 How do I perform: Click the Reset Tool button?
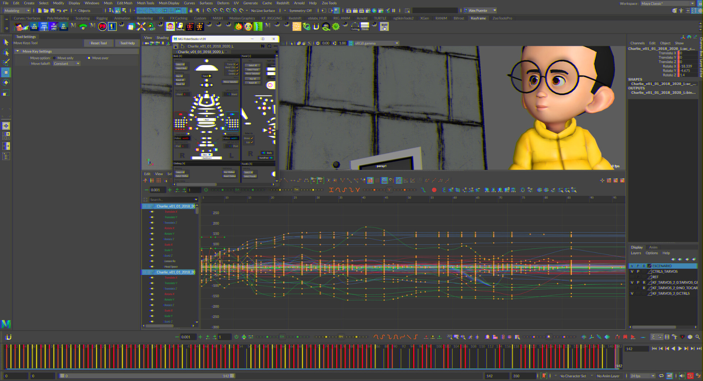click(x=99, y=43)
